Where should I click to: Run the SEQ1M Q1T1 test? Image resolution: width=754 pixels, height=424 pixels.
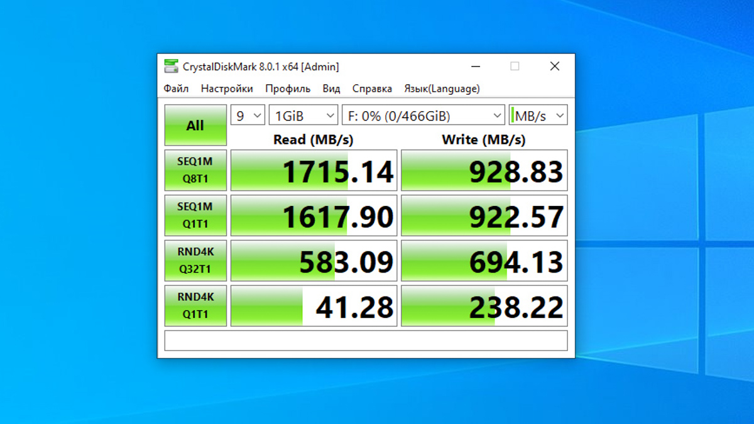click(195, 215)
